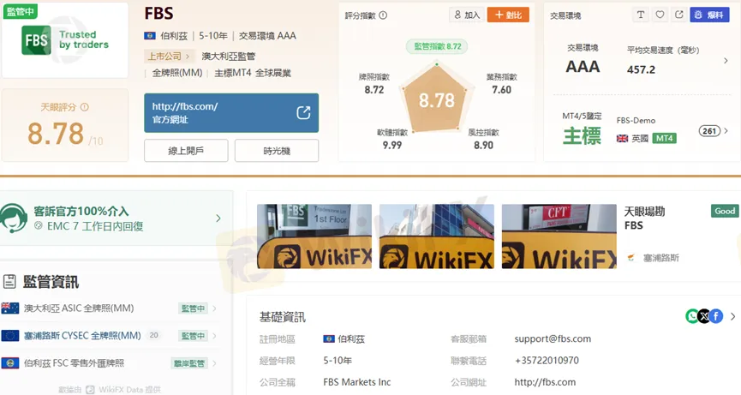Click the 天眼場勘 FBS title
Screen dimensions: 741x395
(x=644, y=218)
